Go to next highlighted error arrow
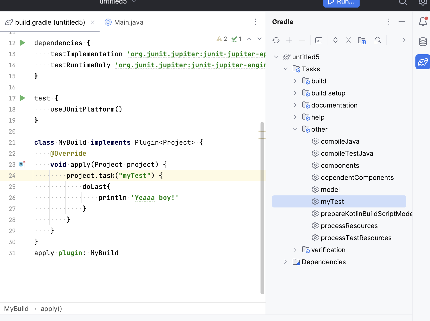The image size is (430, 321). pyautogui.click(x=260, y=39)
